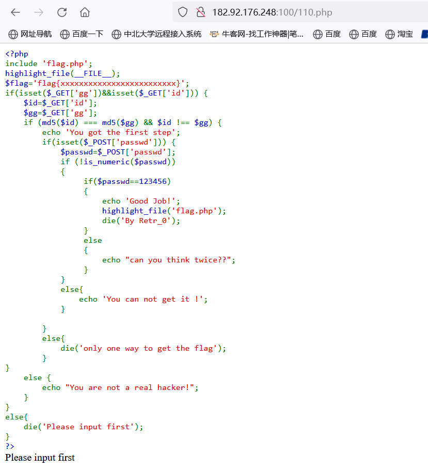The width and height of the screenshot is (428, 469).
Task: Open the 百度 bookmark beside 淘宝
Action: coord(363,34)
